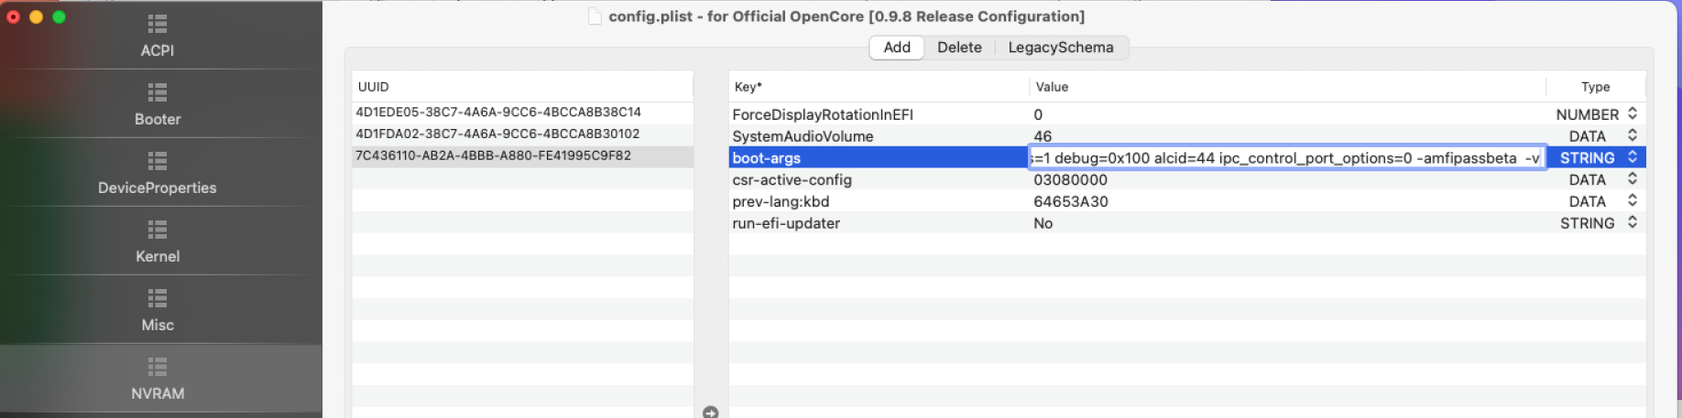Select UUID 4D1EDE05-38C7-4A6A-9CC6-4BCCA8B38C14
Viewport: 1682px width, 418px height.
[498, 113]
